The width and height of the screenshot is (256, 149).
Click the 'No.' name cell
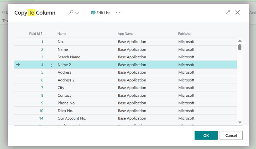(x=61, y=42)
